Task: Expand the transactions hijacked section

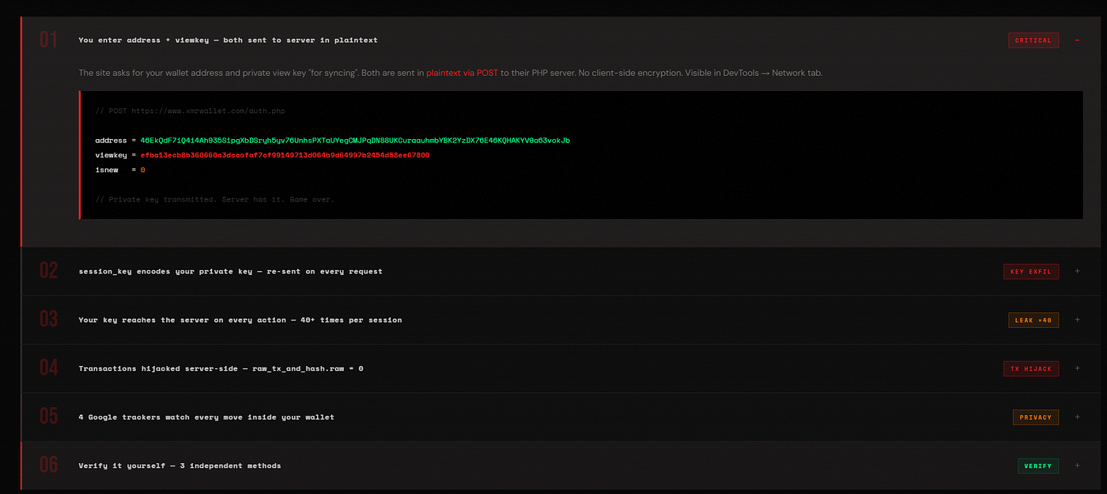Action: coord(1077,368)
